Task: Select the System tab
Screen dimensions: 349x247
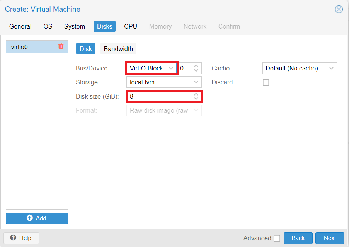Action: (x=75, y=26)
